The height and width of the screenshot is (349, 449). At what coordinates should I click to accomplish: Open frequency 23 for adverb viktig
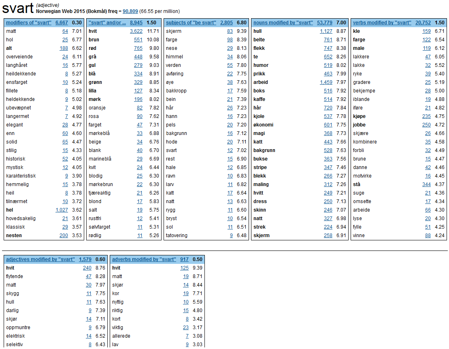186,328
